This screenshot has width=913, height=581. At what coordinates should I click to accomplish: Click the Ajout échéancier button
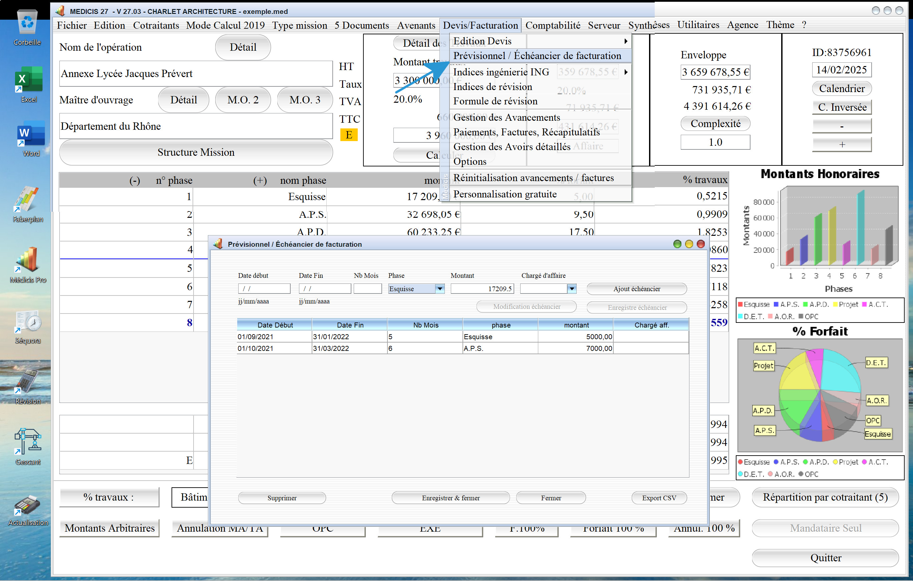[637, 289]
